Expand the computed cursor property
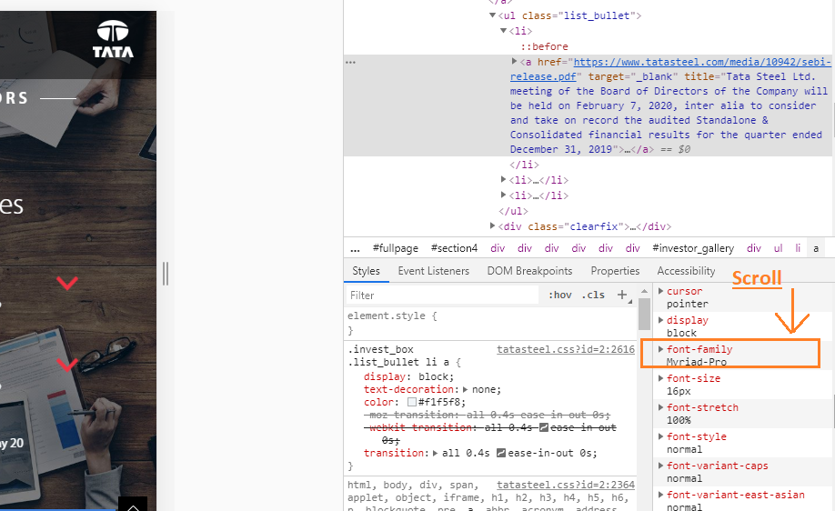Screen dimensions: 835x511 tap(661, 291)
